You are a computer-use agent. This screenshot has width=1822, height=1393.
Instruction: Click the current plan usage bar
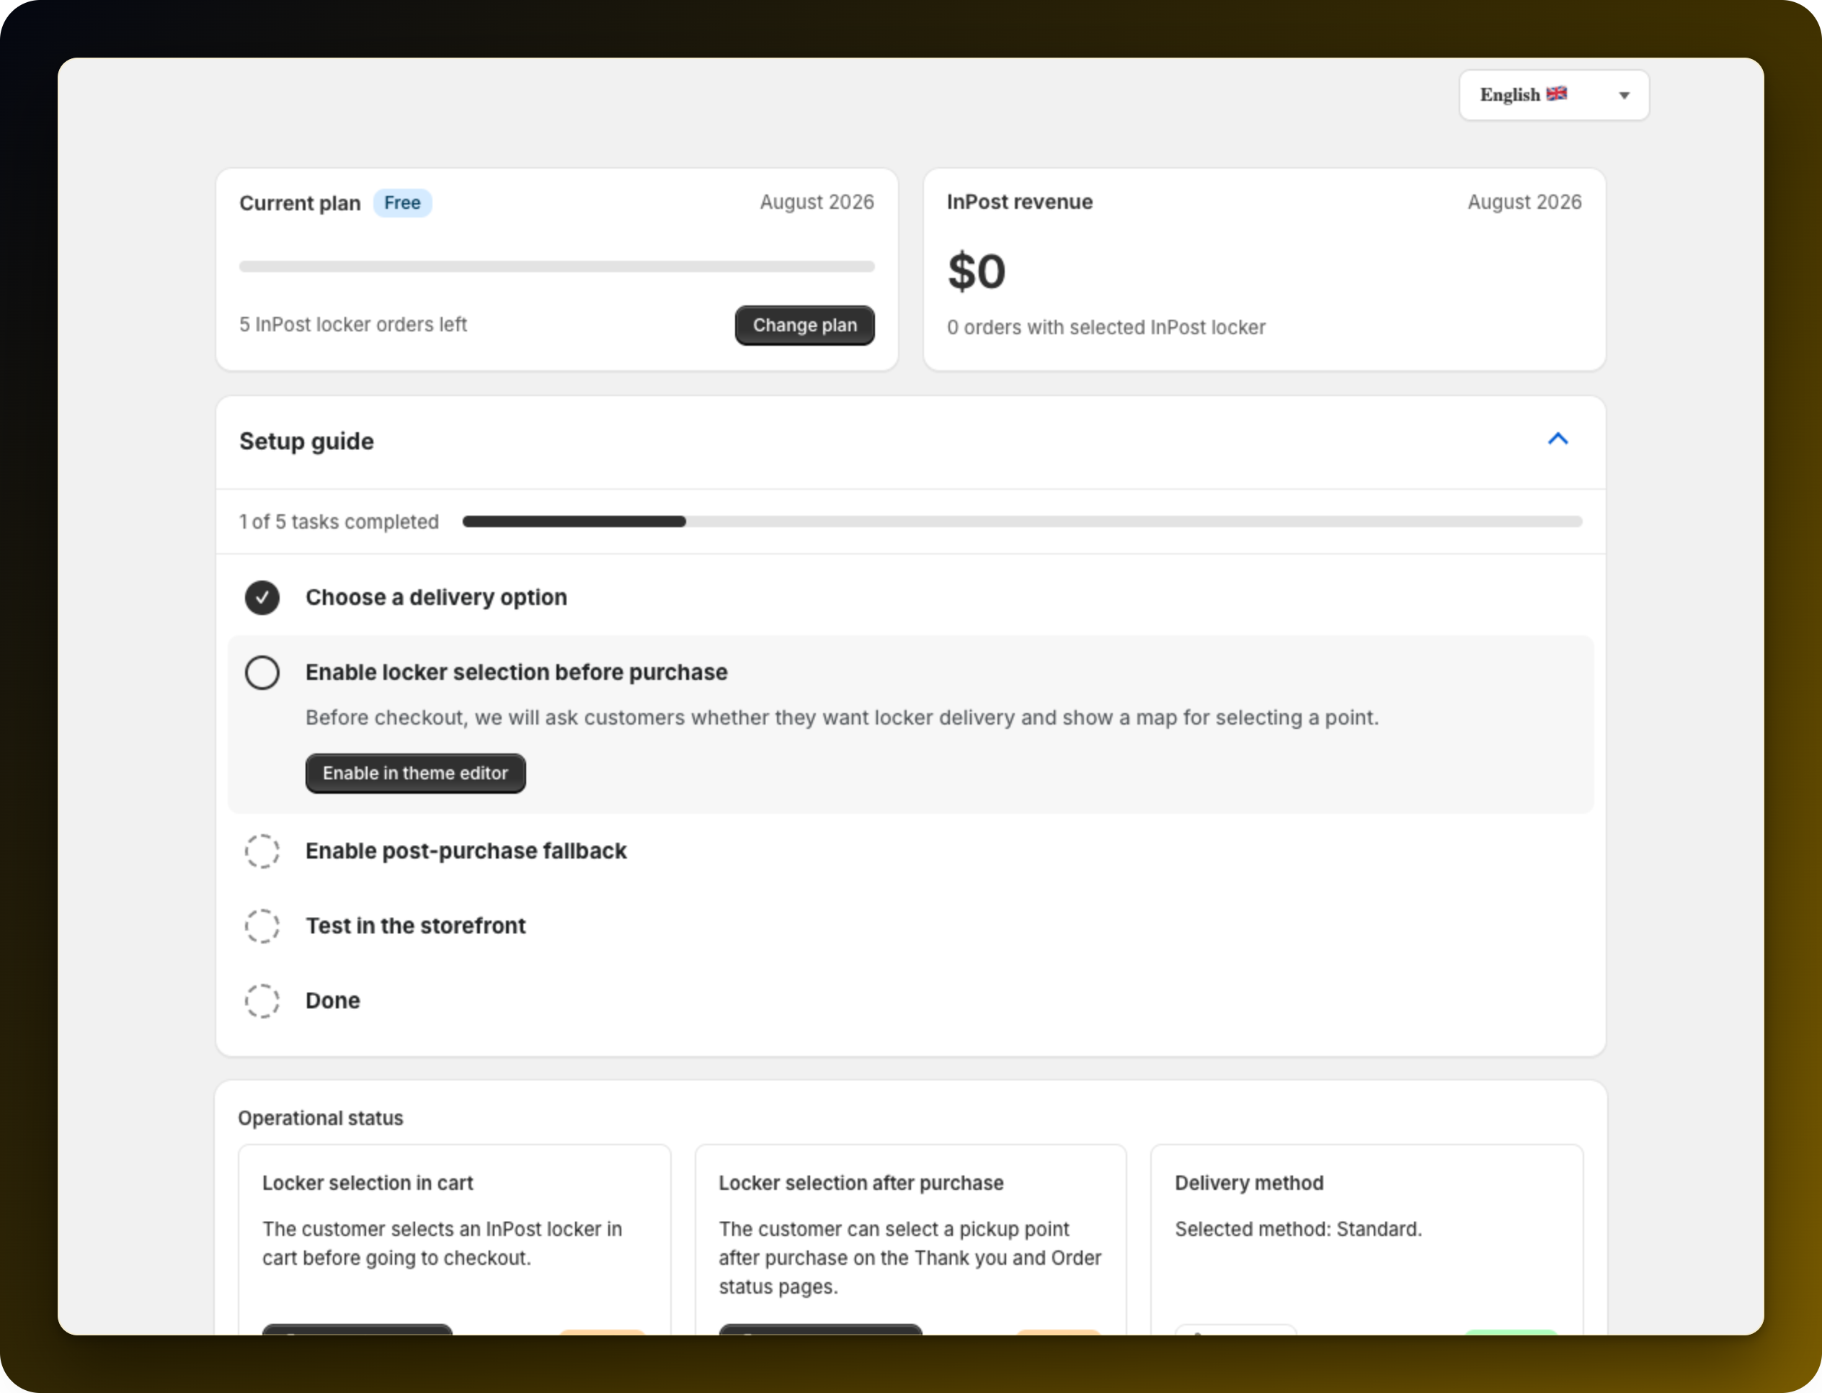[556, 267]
